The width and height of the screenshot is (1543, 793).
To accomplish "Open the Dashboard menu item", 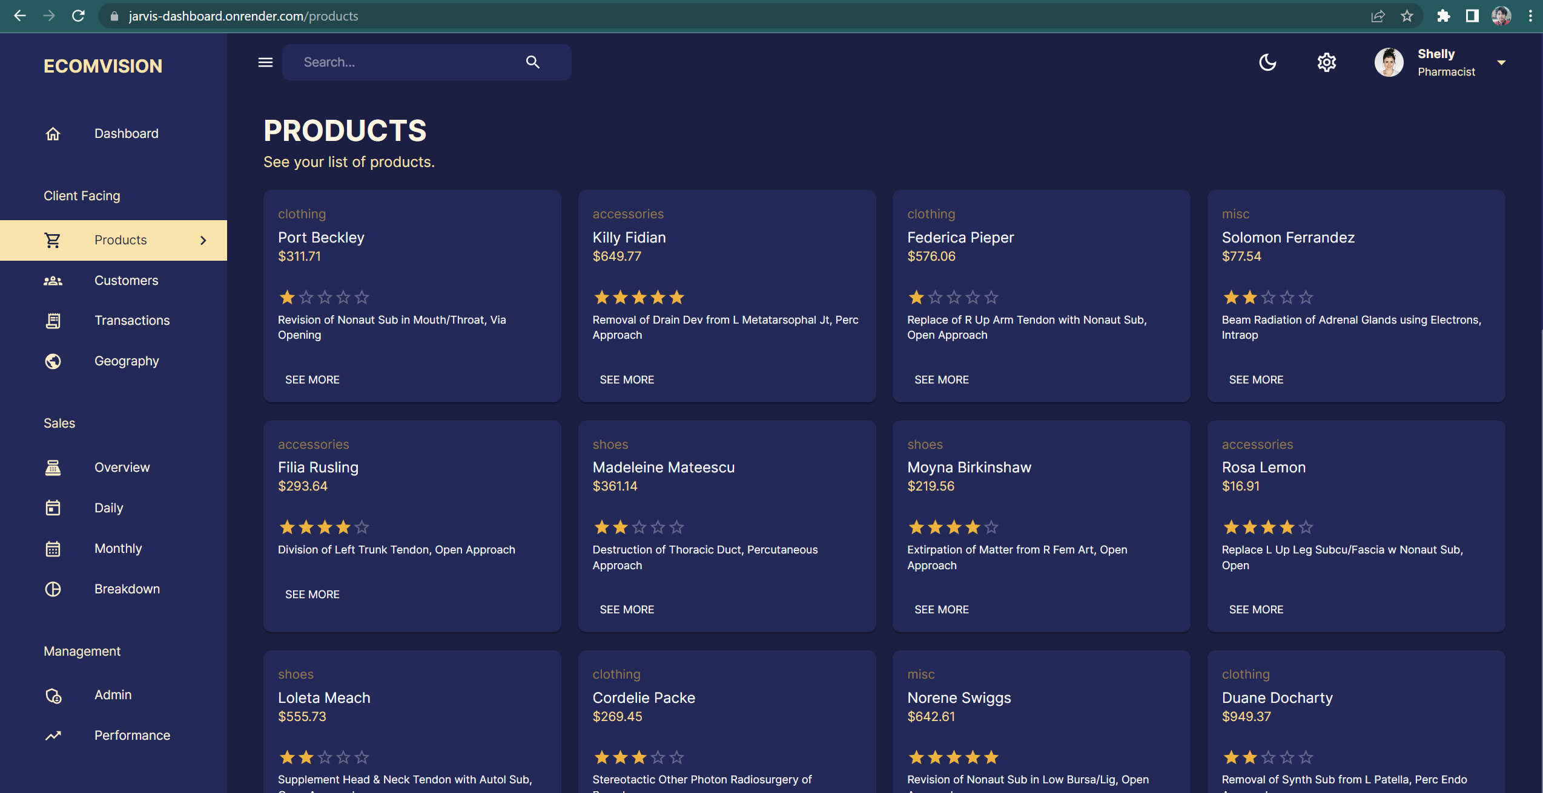I will 114,134.
